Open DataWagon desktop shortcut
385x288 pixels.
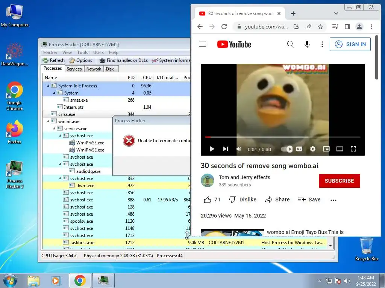tap(15, 54)
